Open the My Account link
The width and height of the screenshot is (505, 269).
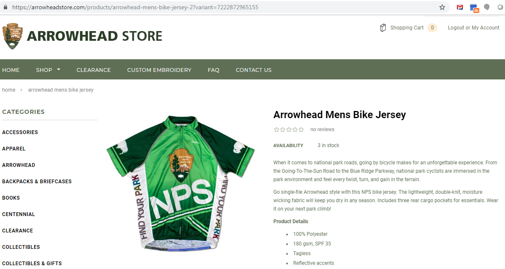485,28
